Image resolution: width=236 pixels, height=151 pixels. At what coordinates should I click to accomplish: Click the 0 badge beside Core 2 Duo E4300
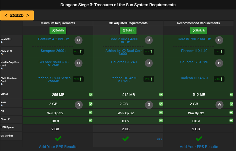tap(148, 40)
